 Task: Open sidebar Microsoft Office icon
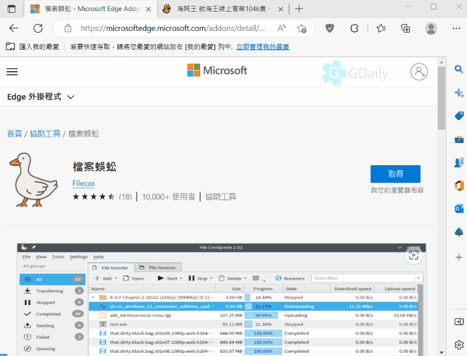click(459, 186)
